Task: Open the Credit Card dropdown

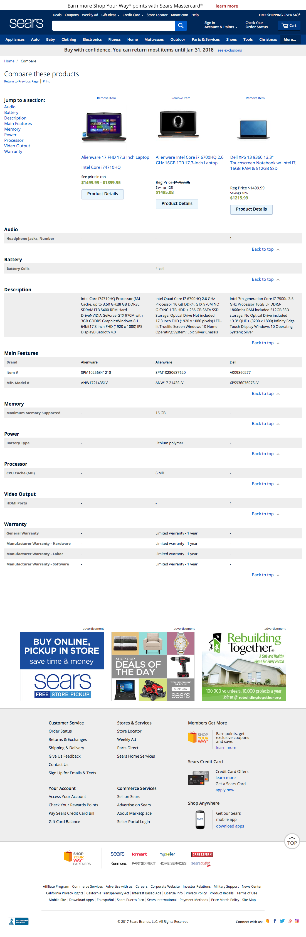Action: coord(132,15)
